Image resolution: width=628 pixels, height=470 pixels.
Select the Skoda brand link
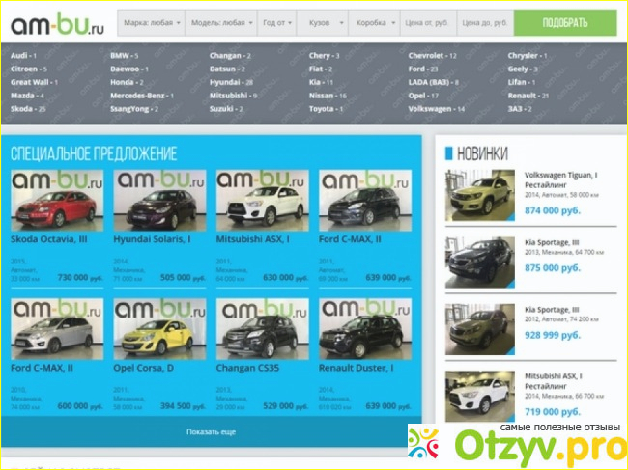[23, 109]
